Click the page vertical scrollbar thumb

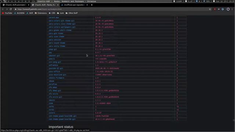point(234,120)
